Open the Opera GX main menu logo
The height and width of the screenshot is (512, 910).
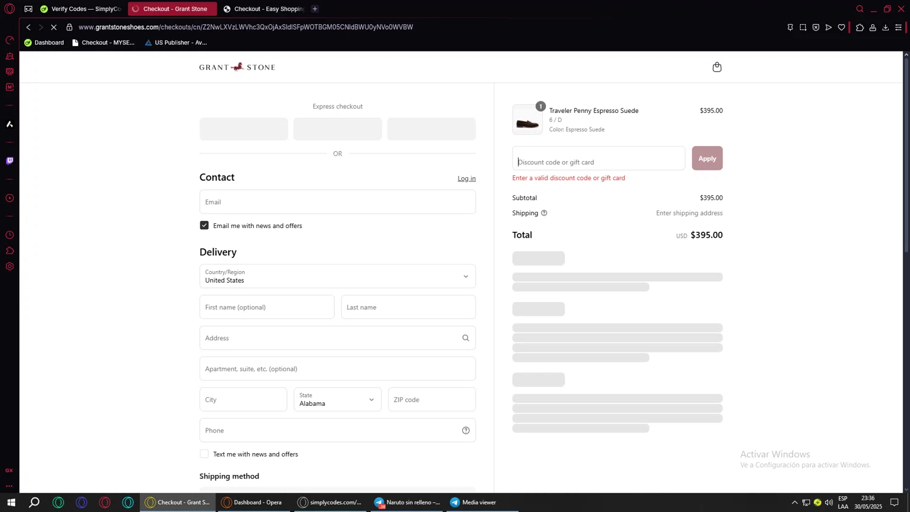[x=9, y=9]
